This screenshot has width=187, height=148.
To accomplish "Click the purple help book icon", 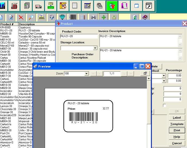I will tap(145, 17).
